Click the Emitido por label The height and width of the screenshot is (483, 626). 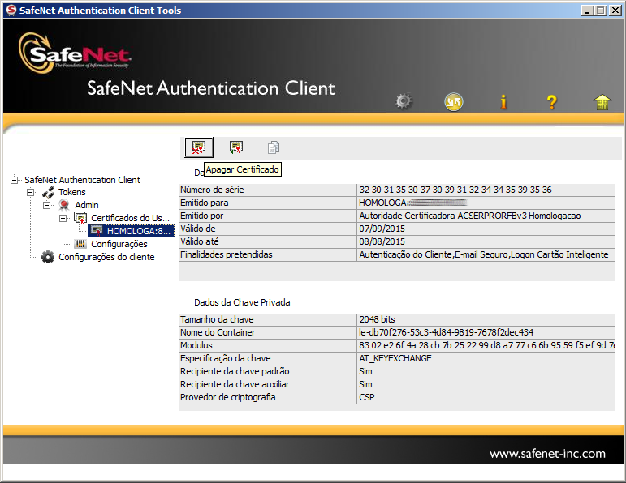click(x=201, y=216)
